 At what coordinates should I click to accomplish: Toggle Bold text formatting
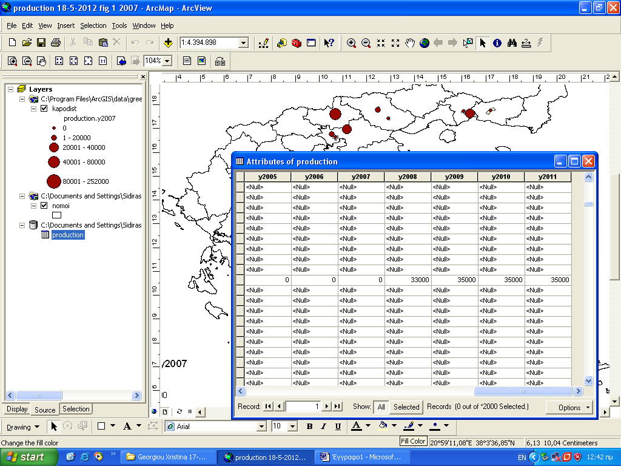tap(309, 427)
